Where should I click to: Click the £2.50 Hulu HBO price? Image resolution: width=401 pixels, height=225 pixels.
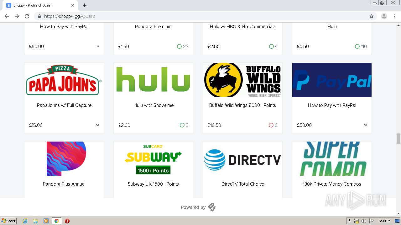[x=213, y=47]
